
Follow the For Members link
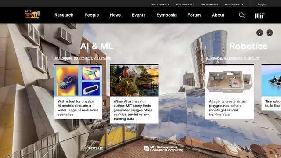click(x=209, y=4)
